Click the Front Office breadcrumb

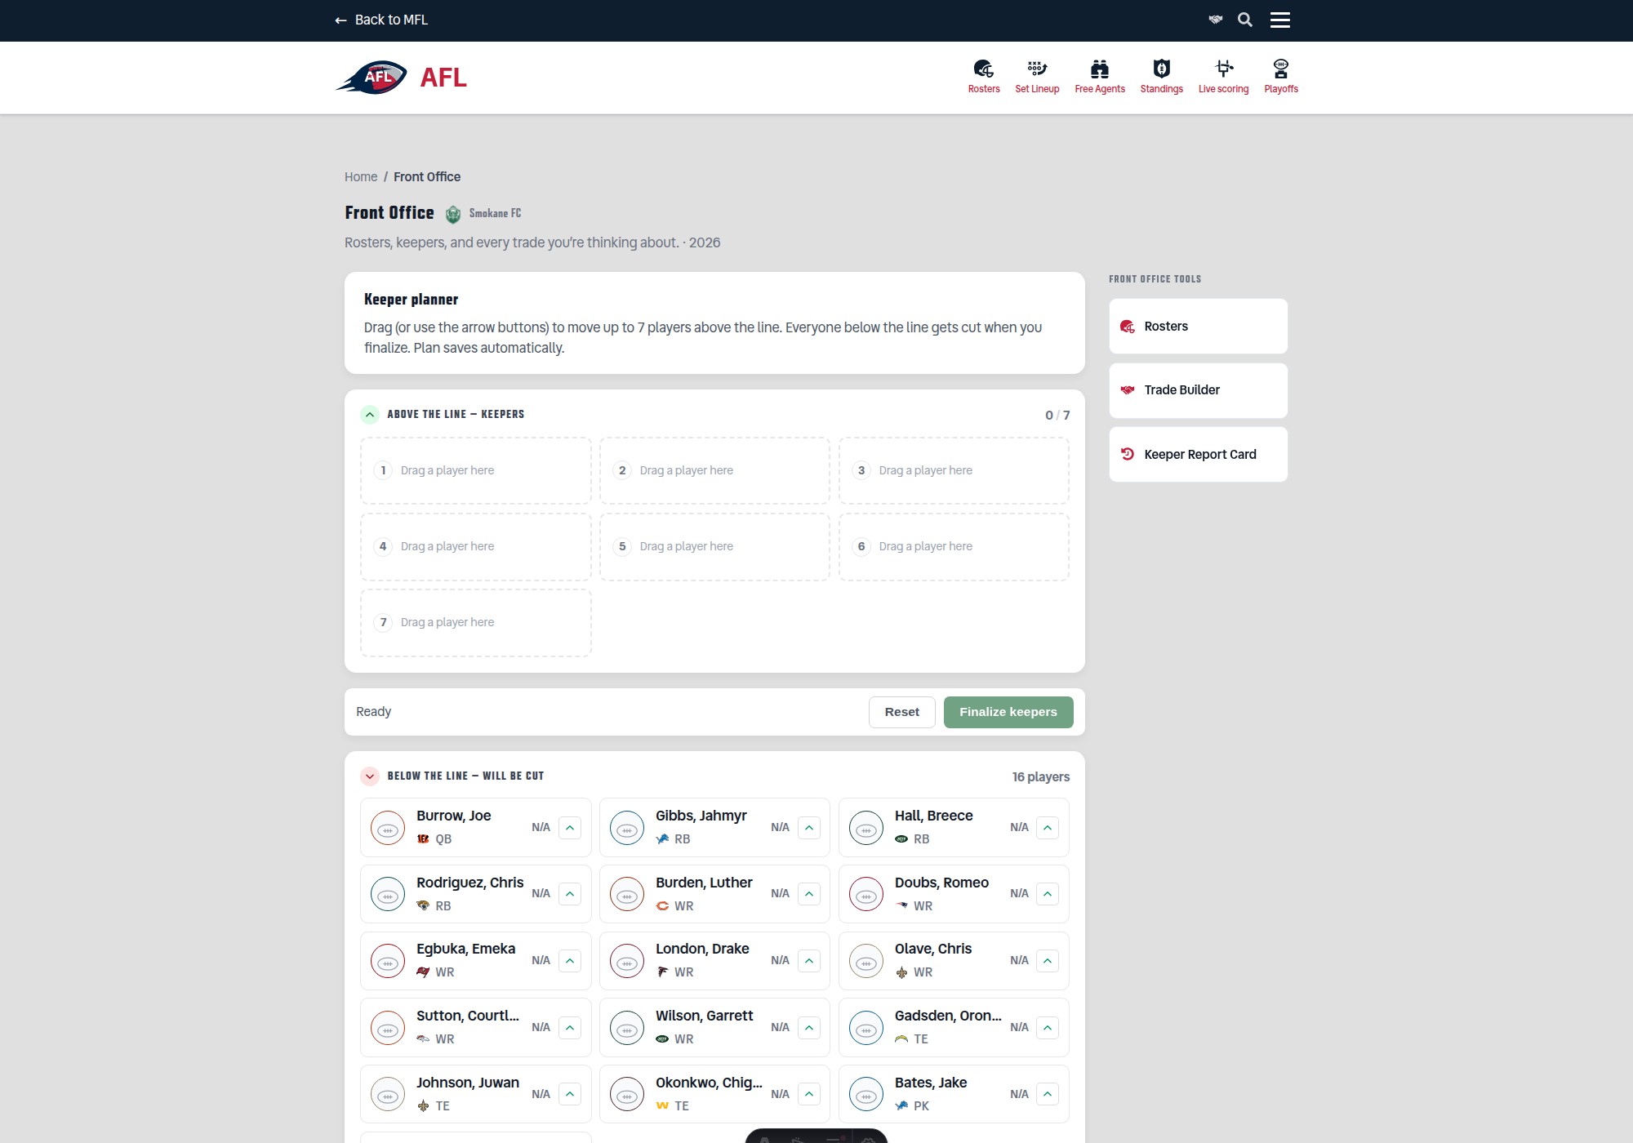pos(427,177)
